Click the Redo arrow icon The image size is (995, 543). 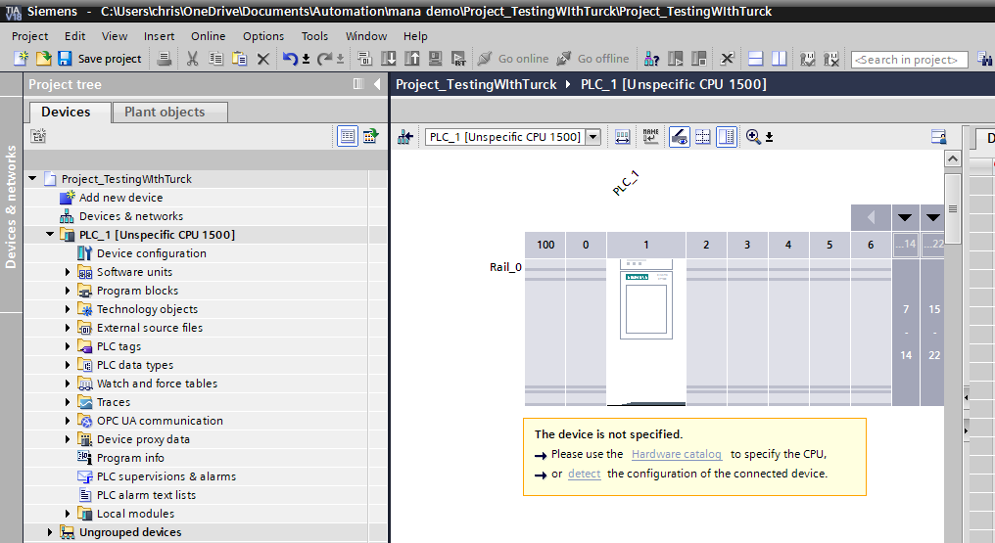tap(324, 59)
